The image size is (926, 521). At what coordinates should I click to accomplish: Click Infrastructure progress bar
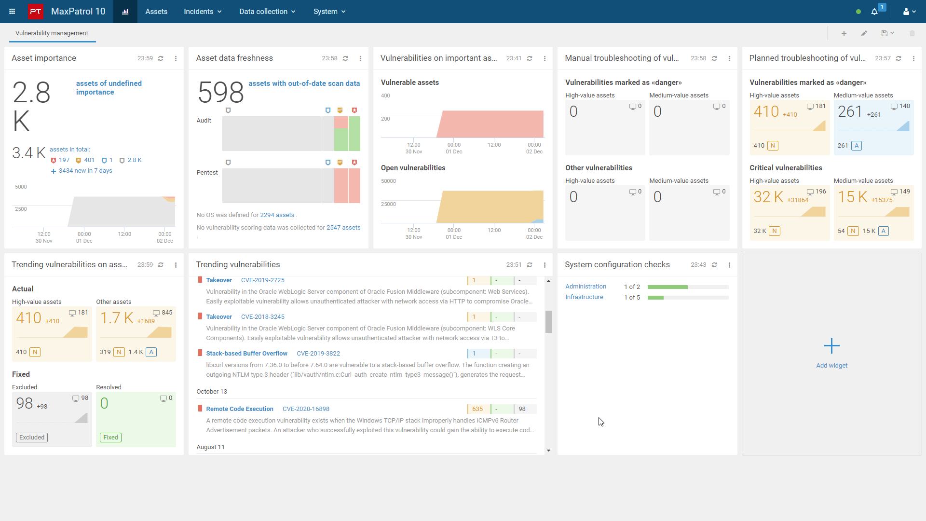click(688, 298)
